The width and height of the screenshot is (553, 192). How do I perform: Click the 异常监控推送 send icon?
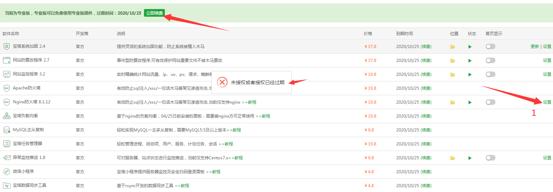7,158
